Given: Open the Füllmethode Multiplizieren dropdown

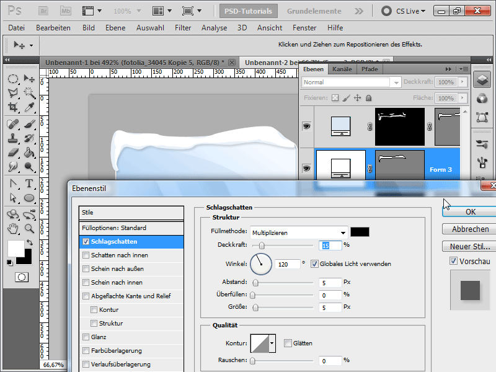Looking at the screenshot, I should tap(299, 233).
